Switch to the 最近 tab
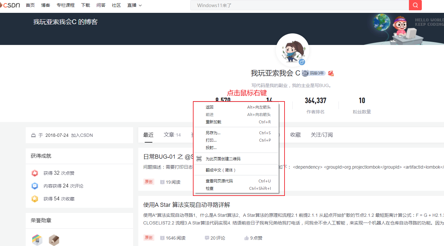444x246 pixels. pos(148,135)
